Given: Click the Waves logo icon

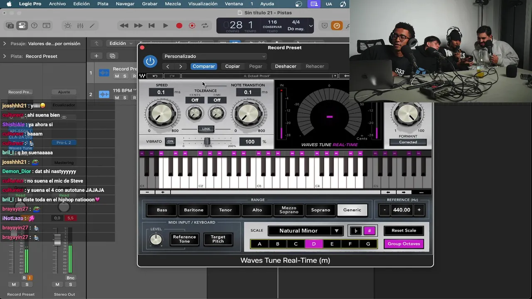Looking at the screenshot, I should pos(142,76).
